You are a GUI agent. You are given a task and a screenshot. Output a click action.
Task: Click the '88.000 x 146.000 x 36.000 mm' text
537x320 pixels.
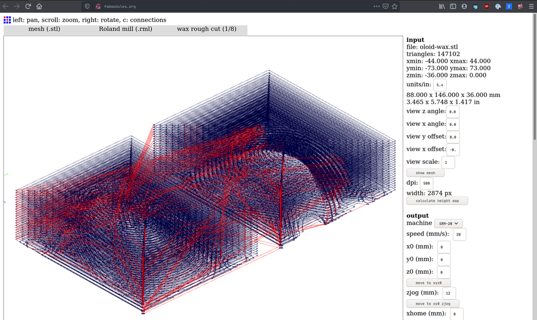(x=453, y=95)
